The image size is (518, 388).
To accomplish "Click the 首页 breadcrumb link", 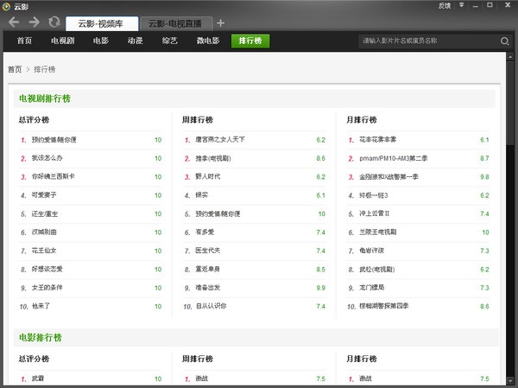I will pos(15,69).
